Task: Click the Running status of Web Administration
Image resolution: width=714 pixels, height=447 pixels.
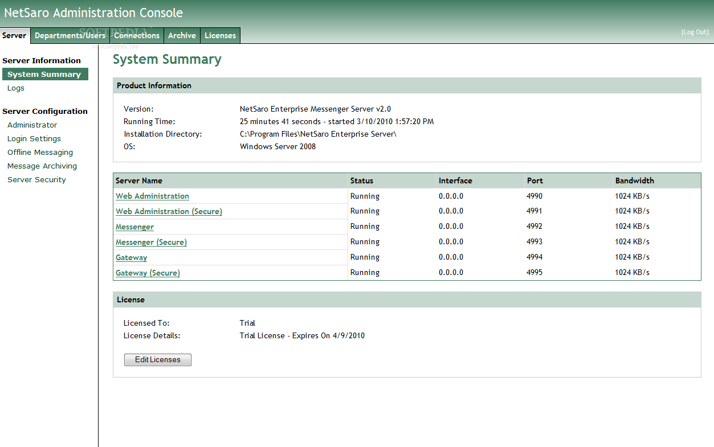Action: pyautogui.click(x=365, y=196)
